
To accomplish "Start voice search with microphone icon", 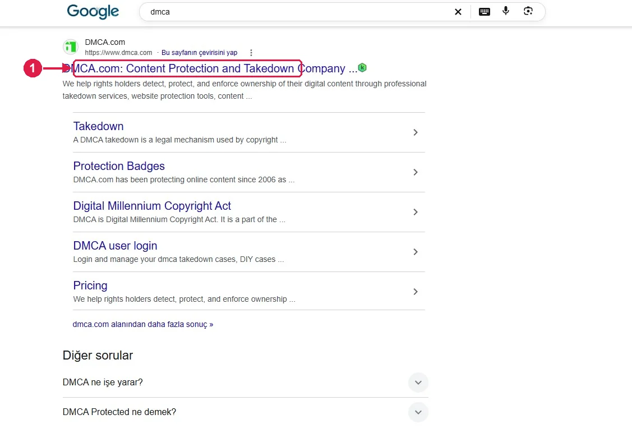I will click(506, 11).
